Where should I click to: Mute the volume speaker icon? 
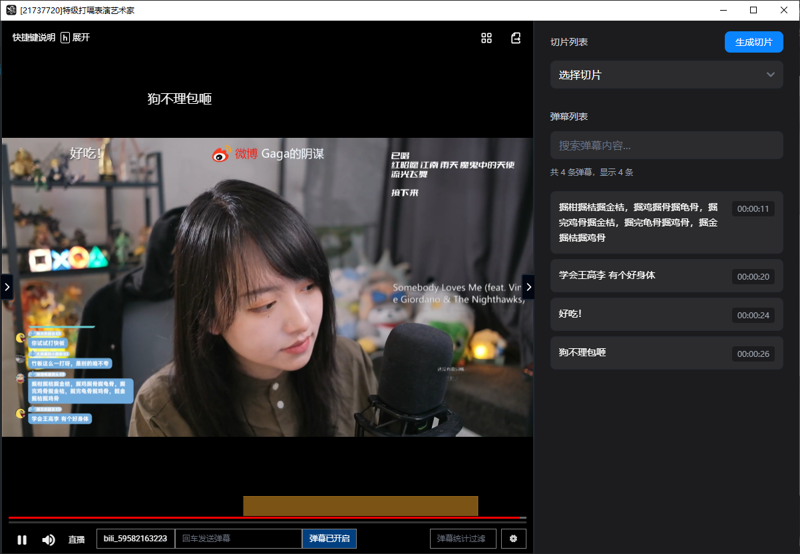[48, 539]
